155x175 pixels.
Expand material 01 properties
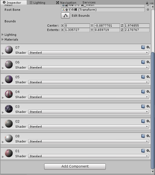pos(3,157)
